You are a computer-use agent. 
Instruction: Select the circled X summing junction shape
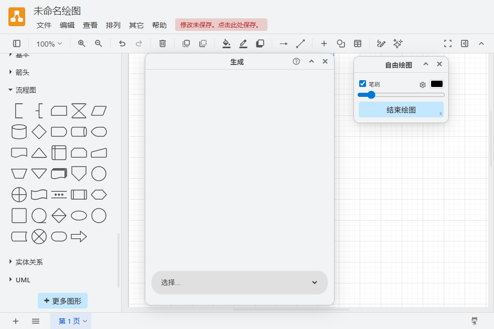[x=39, y=236]
